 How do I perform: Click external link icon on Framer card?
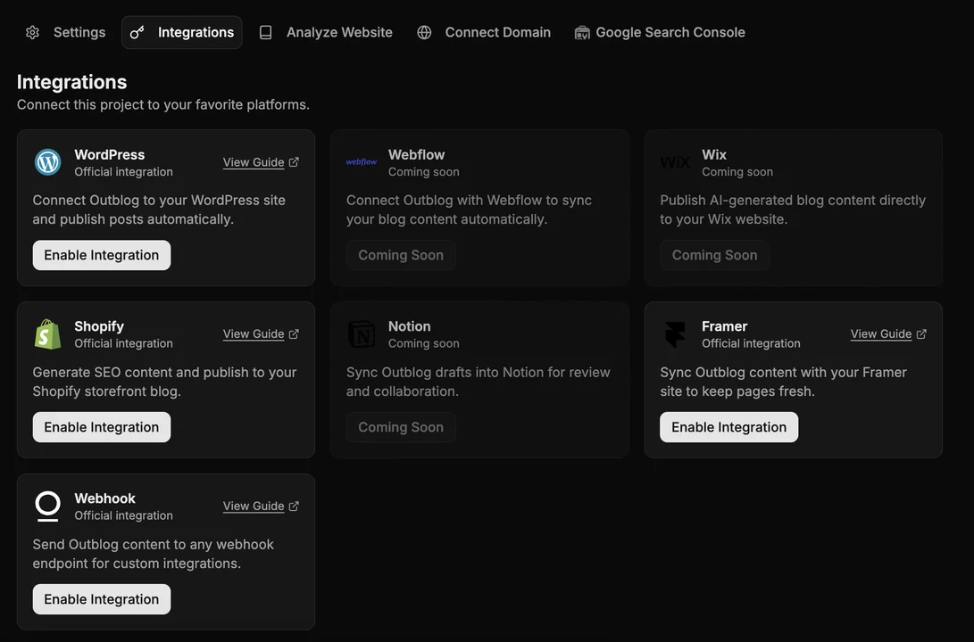point(921,333)
